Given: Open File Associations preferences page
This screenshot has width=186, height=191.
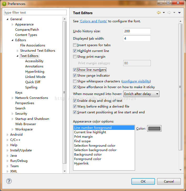Looking at the screenshot, I should click(33, 45).
